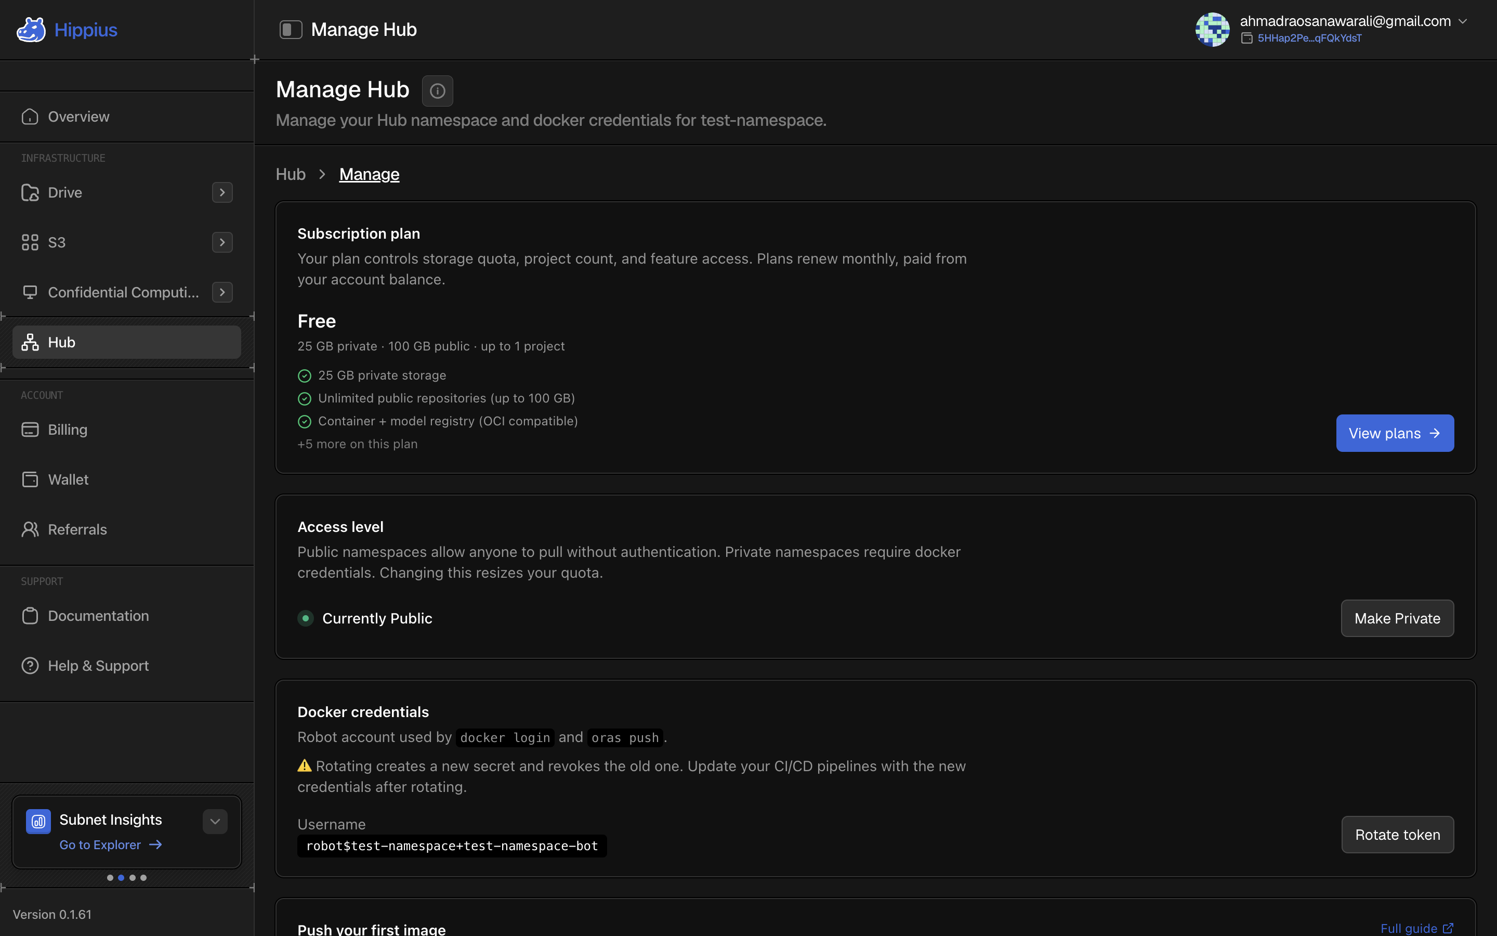Click the Referrals people icon
The image size is (1497, 936).
[x=30, y=529]
